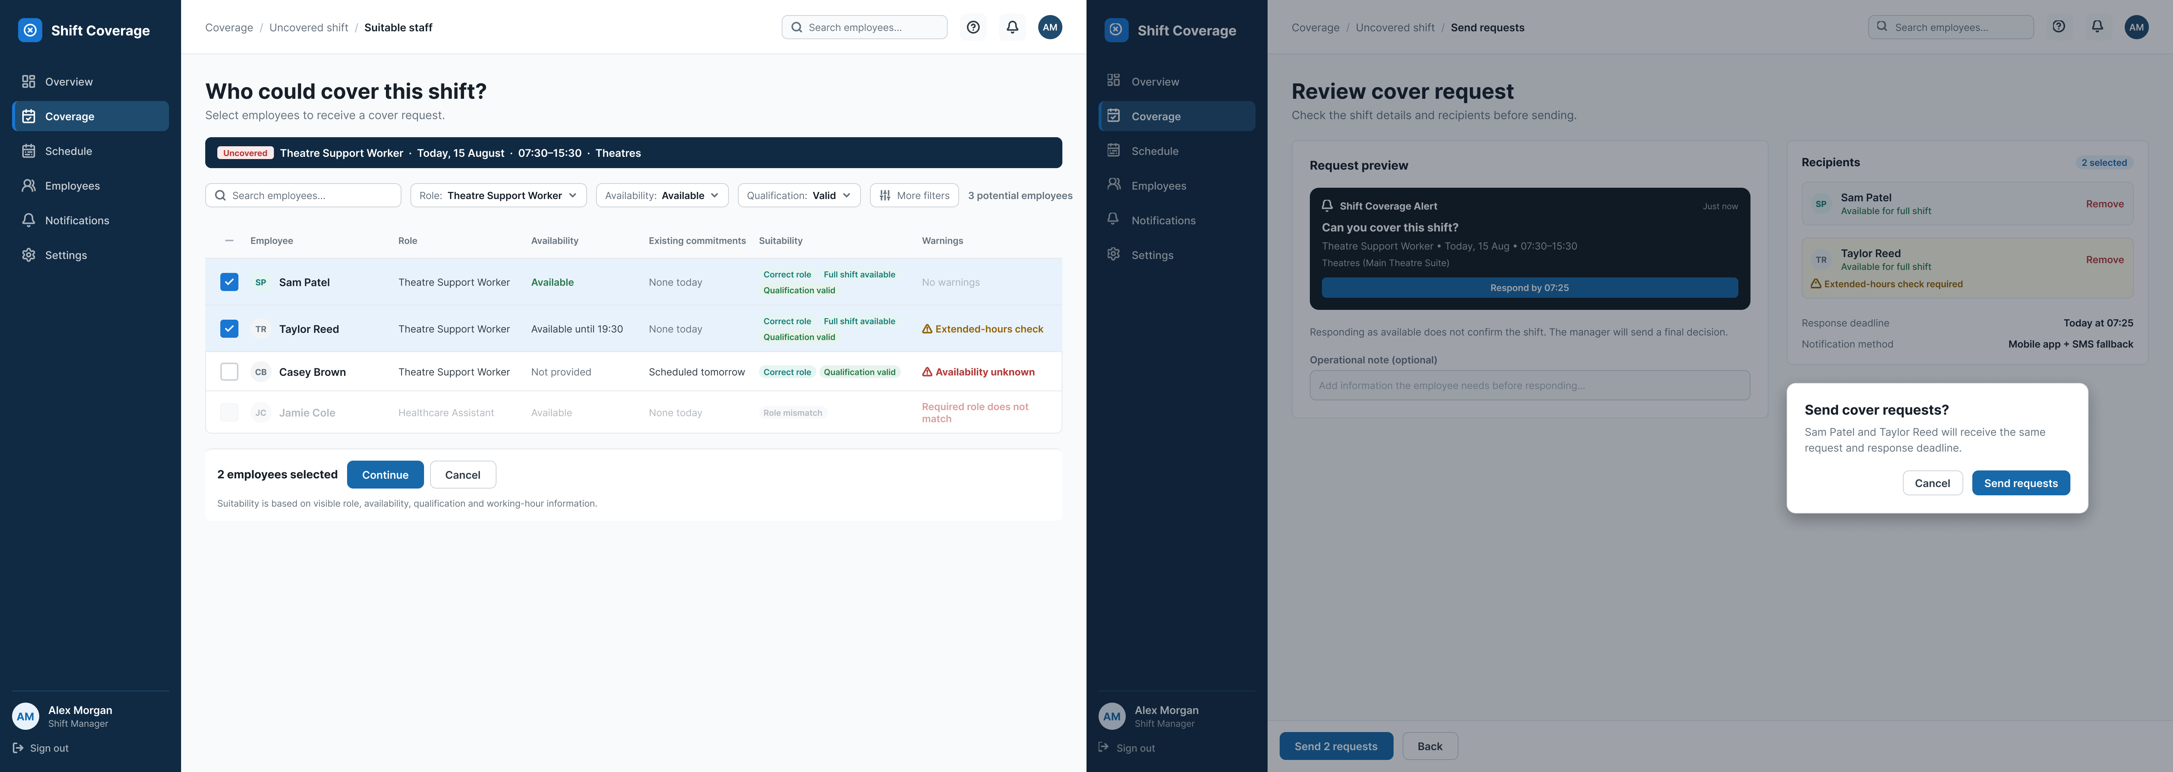Open Coverage in left window sidebar
The width and height of the screenshot is (2173, 772).
90,116
